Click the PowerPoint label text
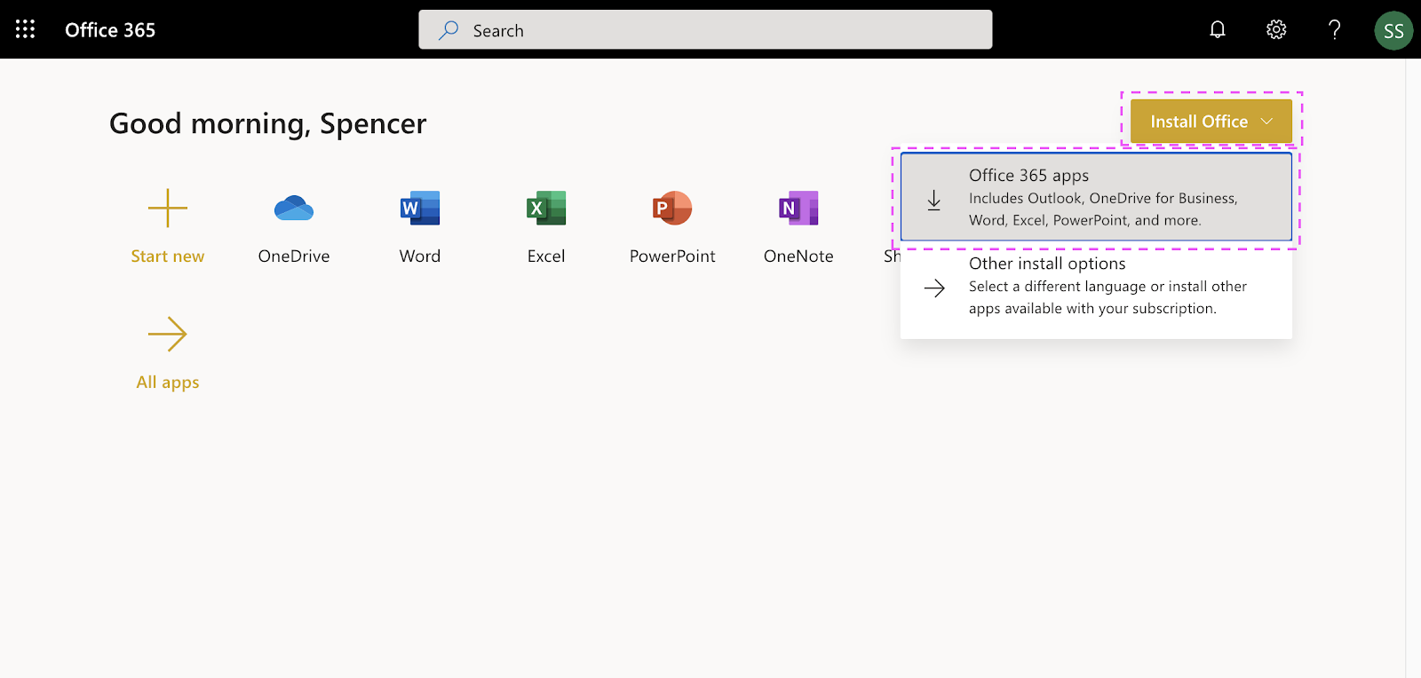 [672, 256]
